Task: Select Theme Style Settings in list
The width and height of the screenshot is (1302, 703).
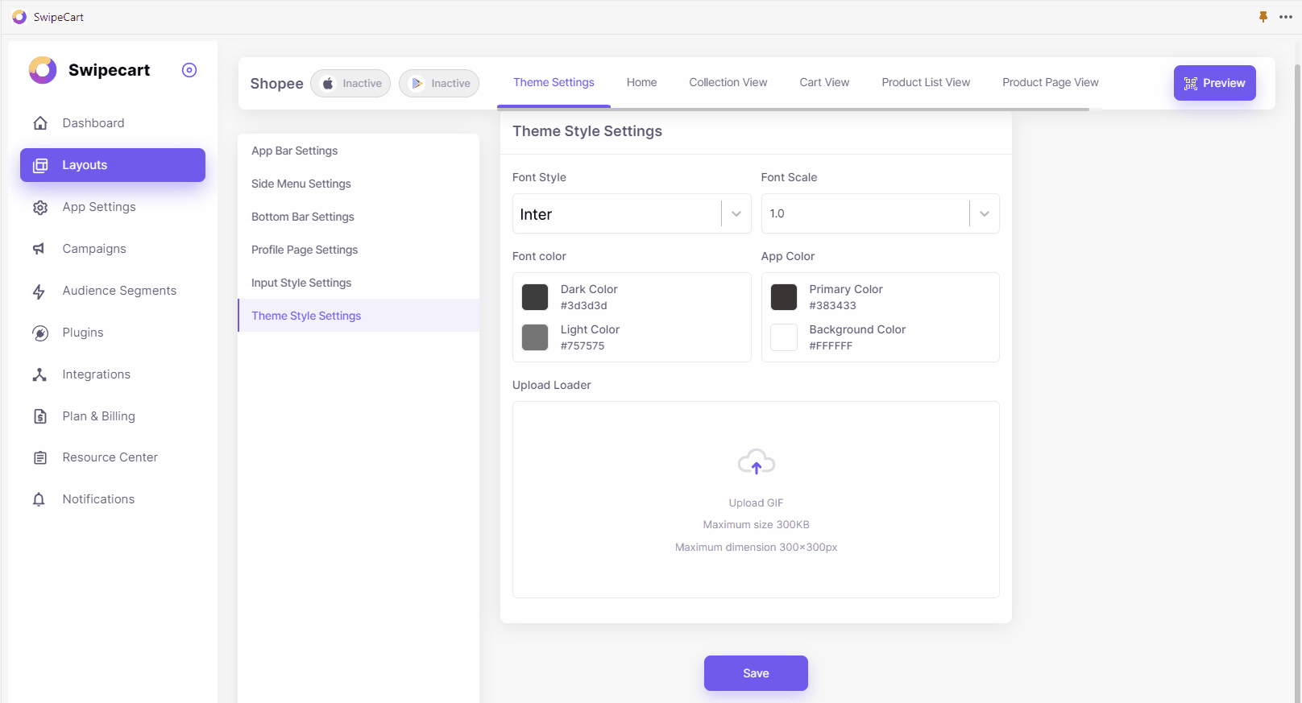Action: [359, 316]
